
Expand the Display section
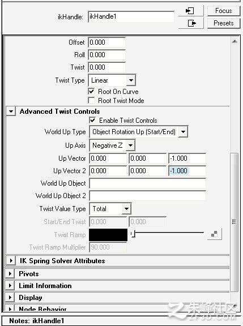[x=10, y=298]
